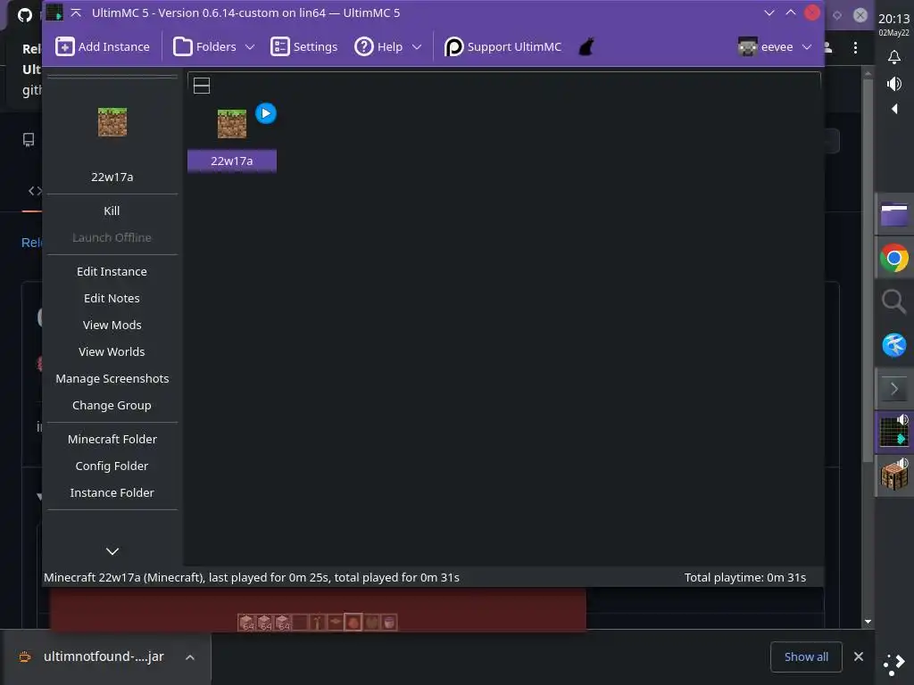The width and height of the screenshot is (914, 685).
Task: Click the Help toolbar button
Action: click(378, 46)
